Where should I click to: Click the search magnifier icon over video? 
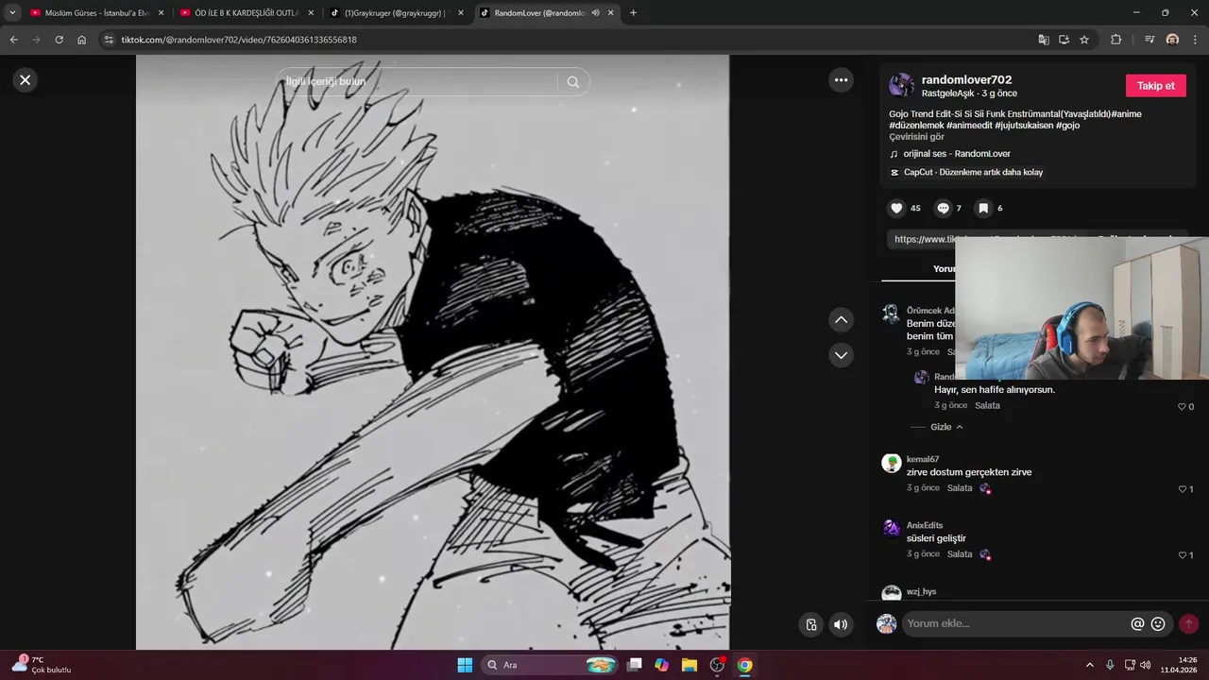[x=572, y=82]
